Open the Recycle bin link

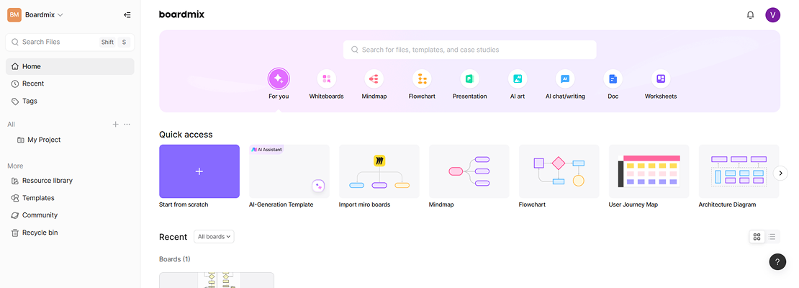pos(40,233)
